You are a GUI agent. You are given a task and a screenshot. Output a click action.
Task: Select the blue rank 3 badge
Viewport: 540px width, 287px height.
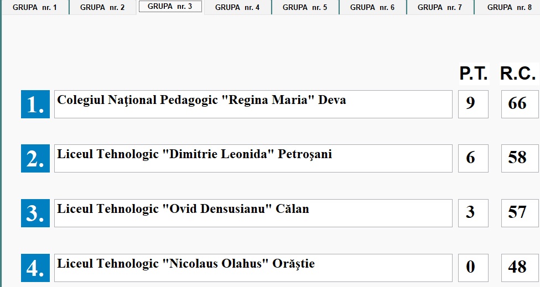[x=35, y=213]
